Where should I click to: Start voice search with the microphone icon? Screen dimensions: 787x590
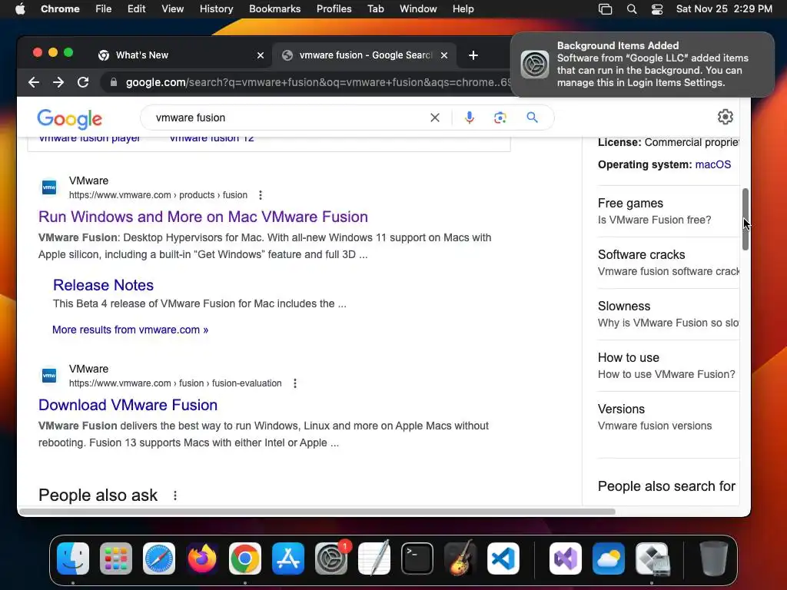(x=470, y=118)
